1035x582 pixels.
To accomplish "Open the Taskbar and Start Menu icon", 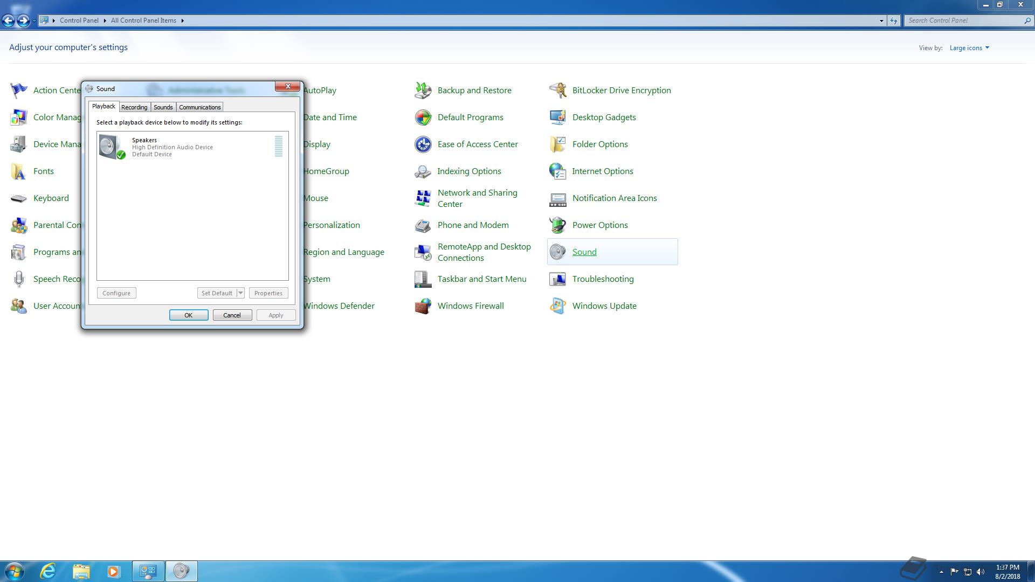I will click(x=423, y=279).
